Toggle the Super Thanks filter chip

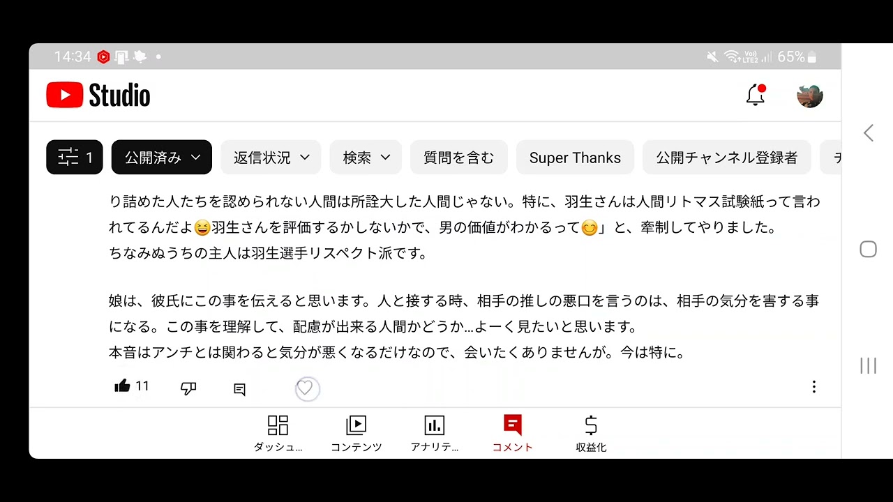tap(575, 158)
